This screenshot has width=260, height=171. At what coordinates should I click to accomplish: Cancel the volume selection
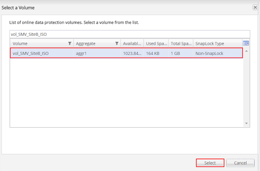240,163
